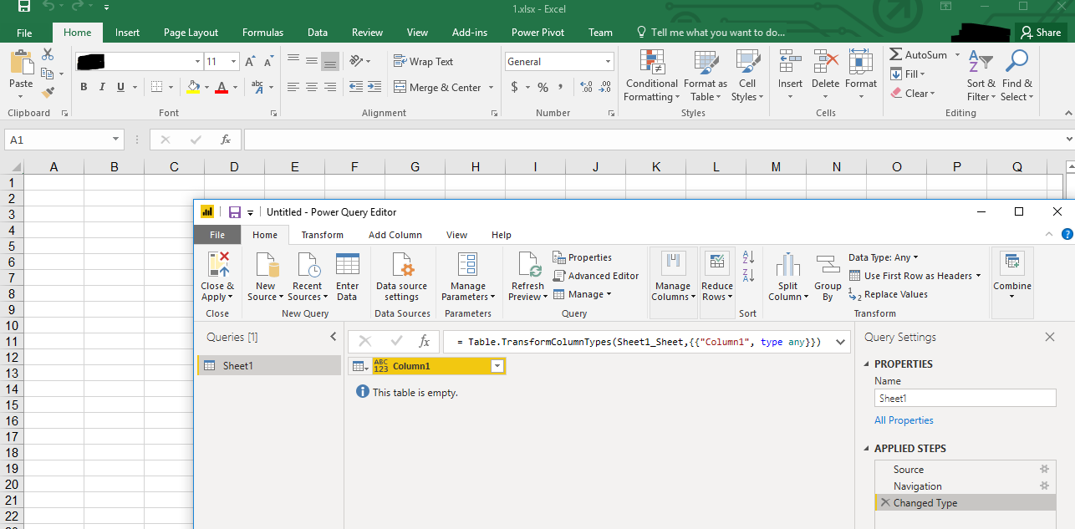
Task: Delete the Changed Type step
Action: click(885, 503)
